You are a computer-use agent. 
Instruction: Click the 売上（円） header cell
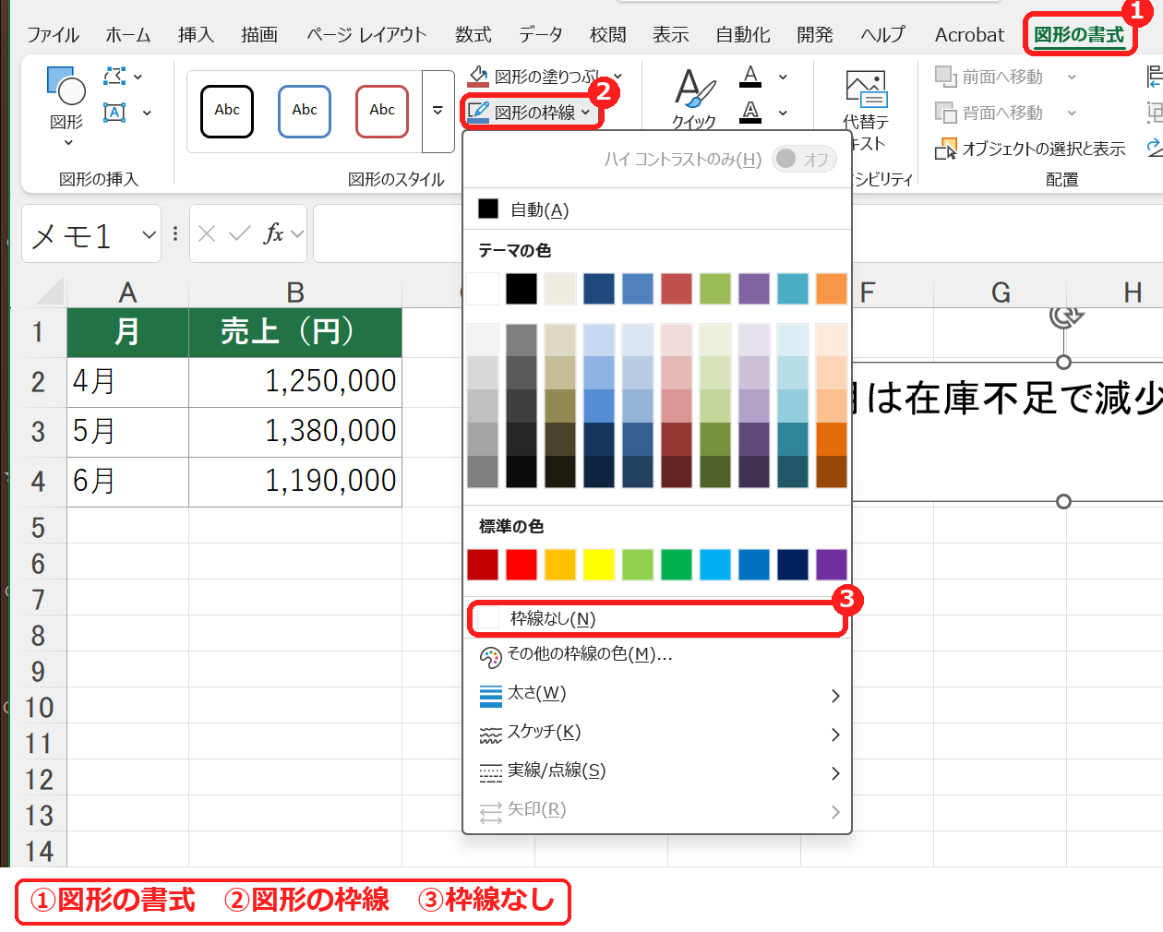[295, 331]
